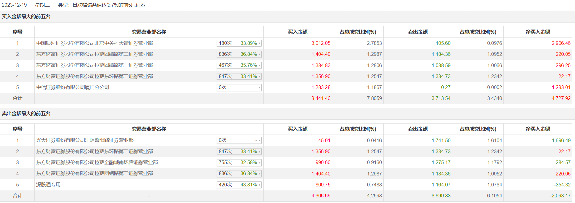
Task: Click the net buy value 2,906.46
Action: [561, 43]
